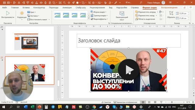The image size is (195, 110).
Task: Click the zoom in plus button
Action: 184,102
